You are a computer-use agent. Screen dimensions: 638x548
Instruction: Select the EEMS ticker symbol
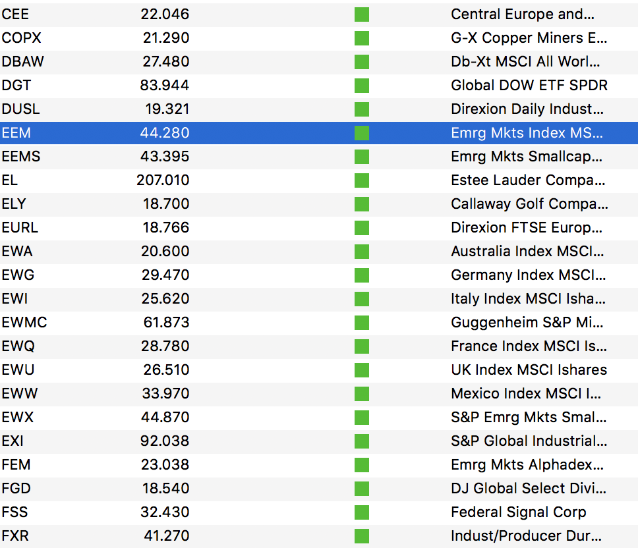coord(20,157)
